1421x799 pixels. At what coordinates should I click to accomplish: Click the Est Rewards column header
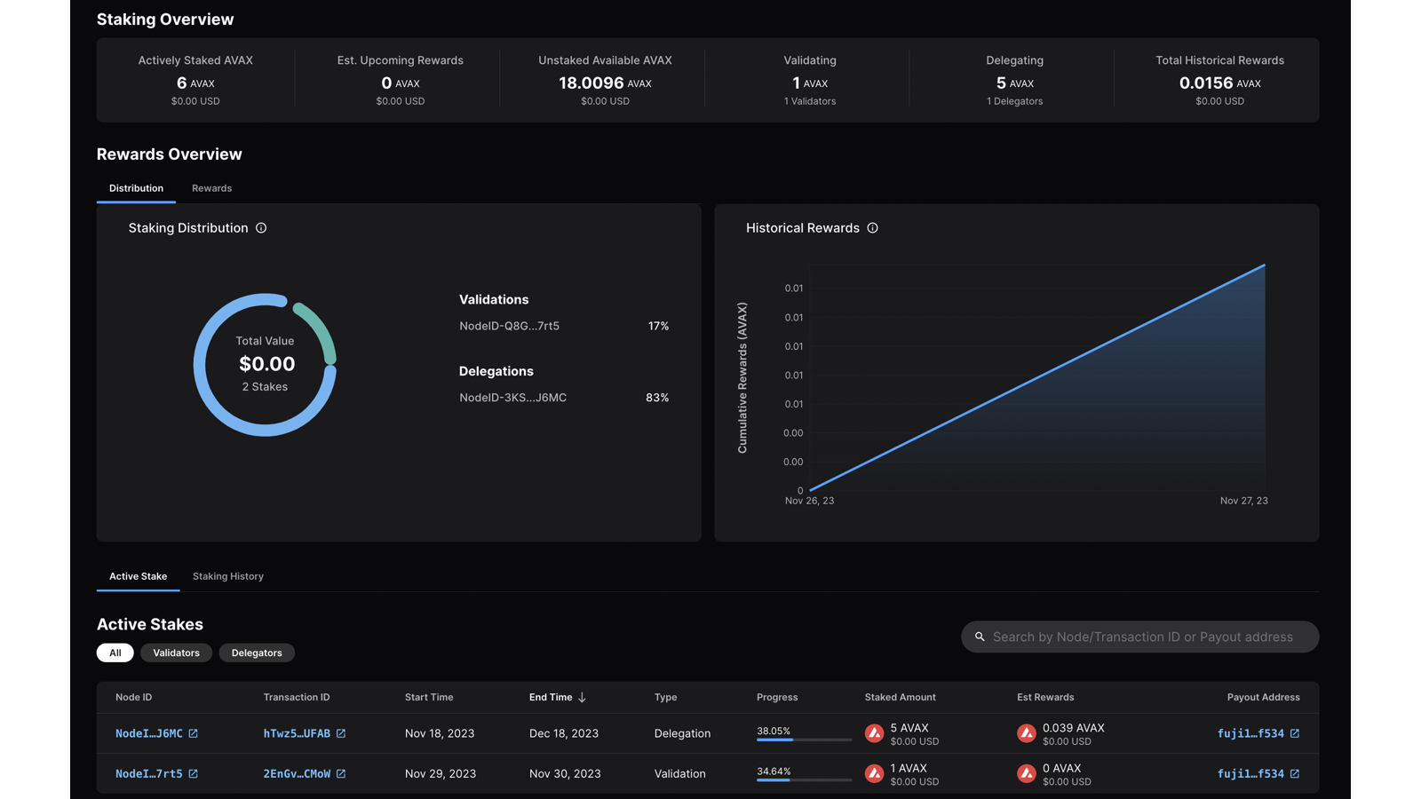click(1045, 698)
